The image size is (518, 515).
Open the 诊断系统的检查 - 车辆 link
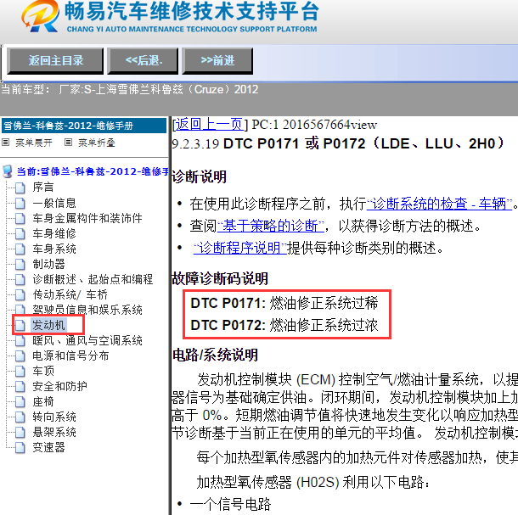(439, 204)
